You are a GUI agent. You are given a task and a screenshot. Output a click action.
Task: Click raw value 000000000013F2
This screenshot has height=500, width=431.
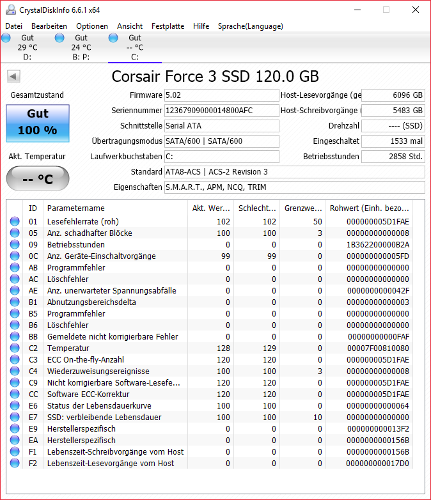pyautogui.click(x=378, y=428)
